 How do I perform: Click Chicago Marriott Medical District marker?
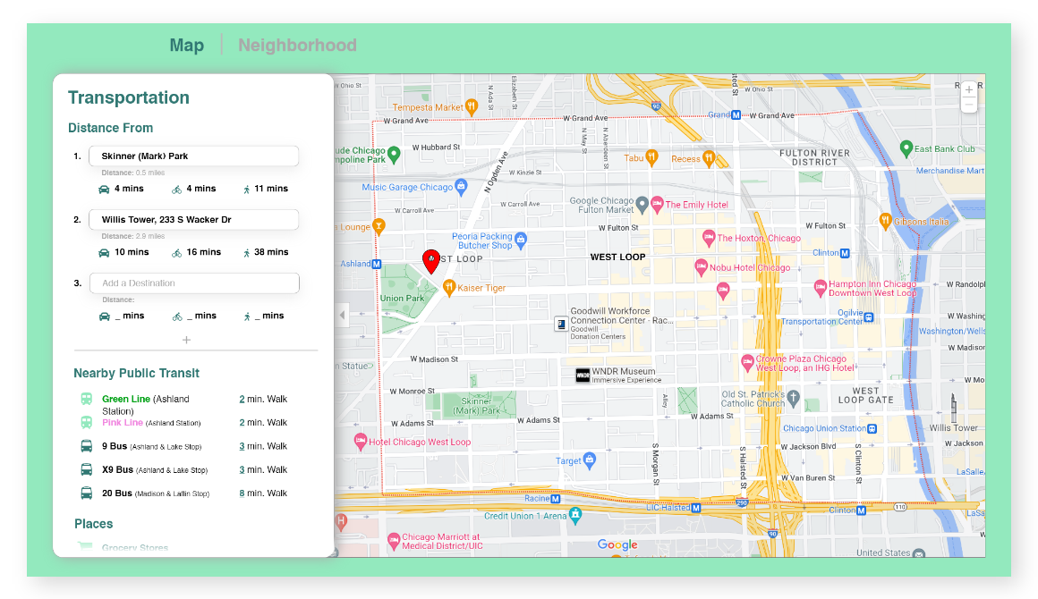click(x=393, y=540)
